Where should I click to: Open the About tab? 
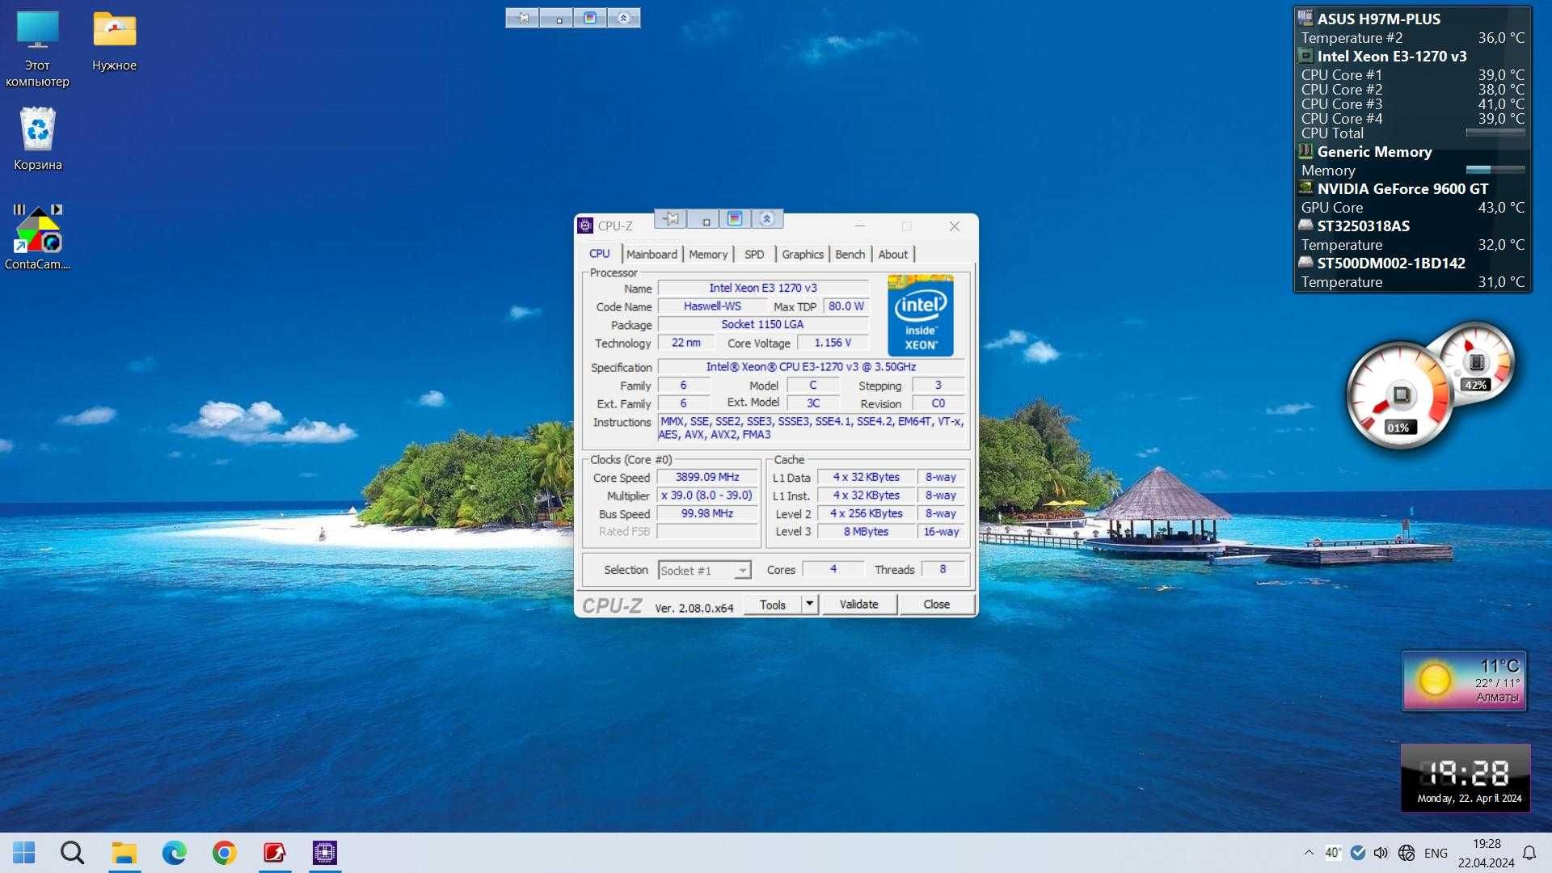893,254
